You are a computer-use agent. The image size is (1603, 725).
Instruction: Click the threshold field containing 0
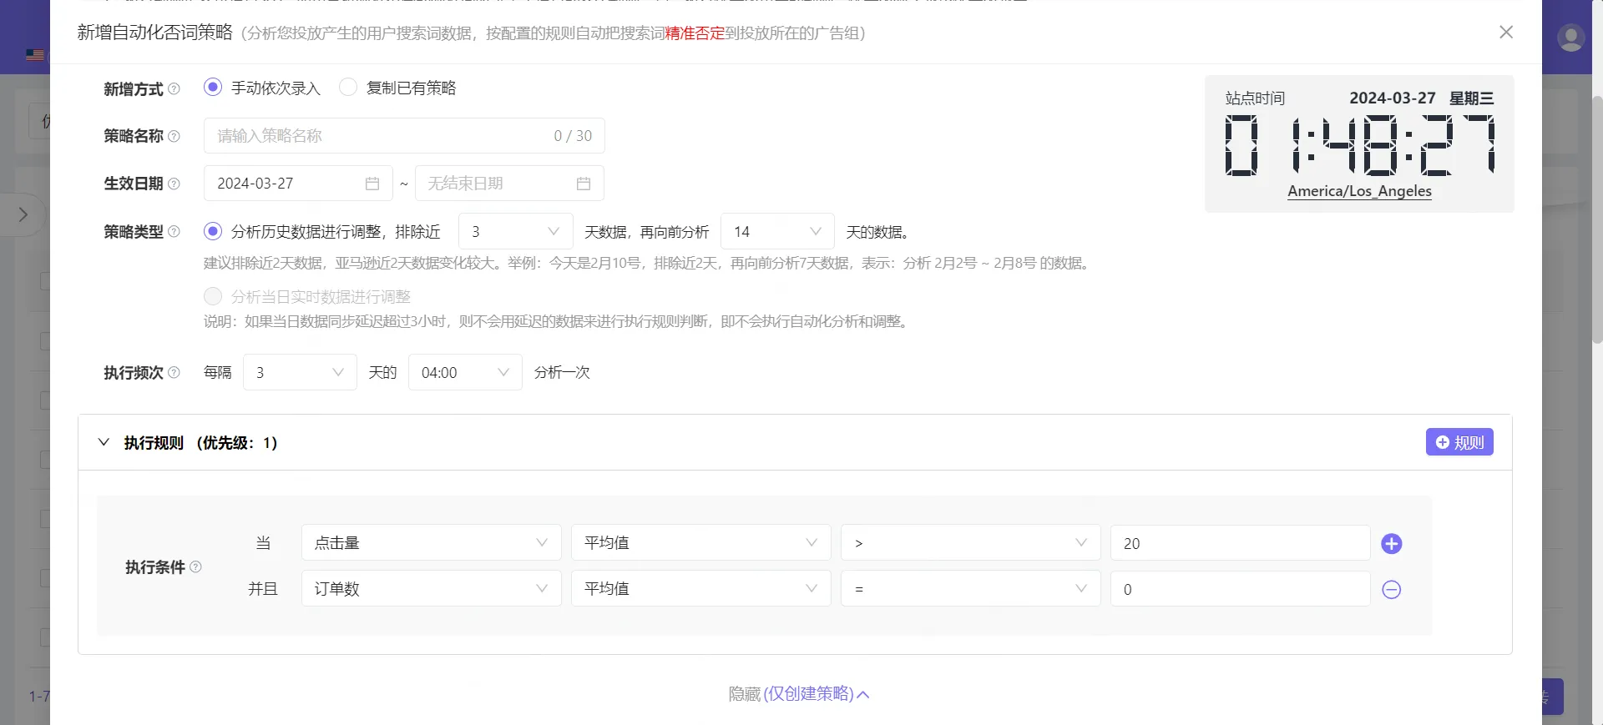pyautogui.click(x=1241, y=589)
